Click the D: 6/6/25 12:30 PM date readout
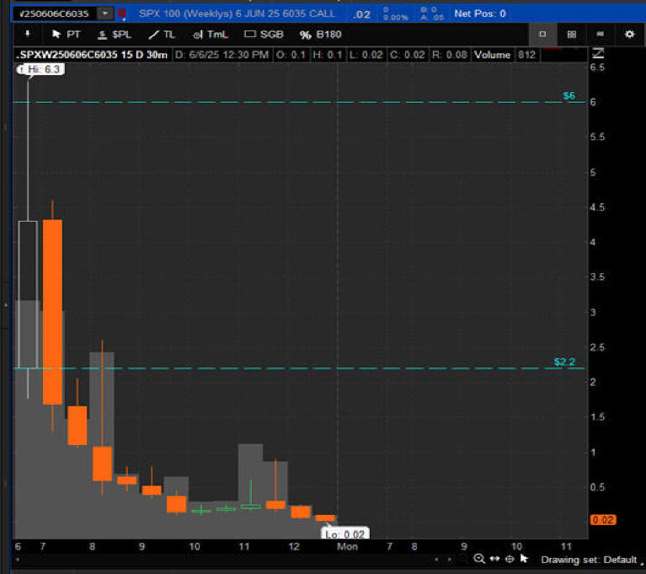 (x=222, y=55)
